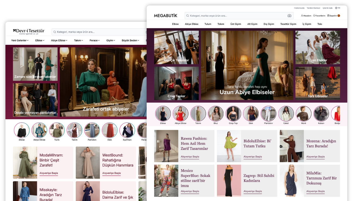Click the Devr-i Tesettür logo
353x201 pixels.
click(x=29, y=32)
